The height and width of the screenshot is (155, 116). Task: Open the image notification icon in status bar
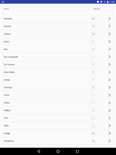3,2
